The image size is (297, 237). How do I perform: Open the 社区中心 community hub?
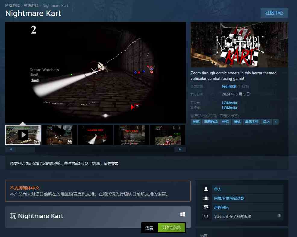coord(274,13)
